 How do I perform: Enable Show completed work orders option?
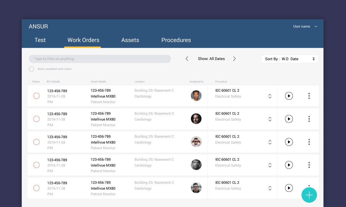(32, 69)
